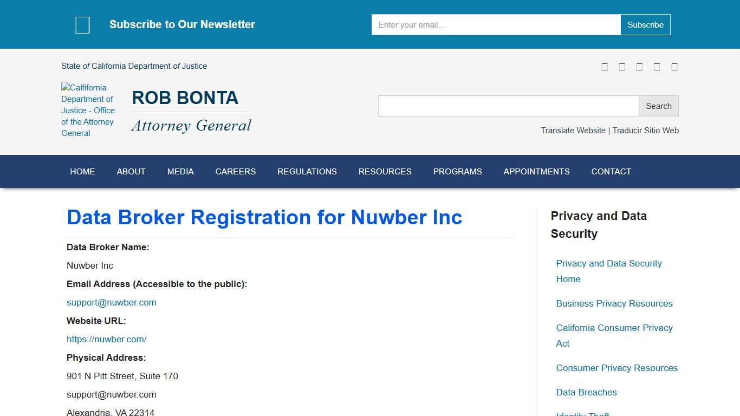The width and height of the screenshot is (740, 416).
Task: Click the first social media icon in header
Action: pos(605,66)
